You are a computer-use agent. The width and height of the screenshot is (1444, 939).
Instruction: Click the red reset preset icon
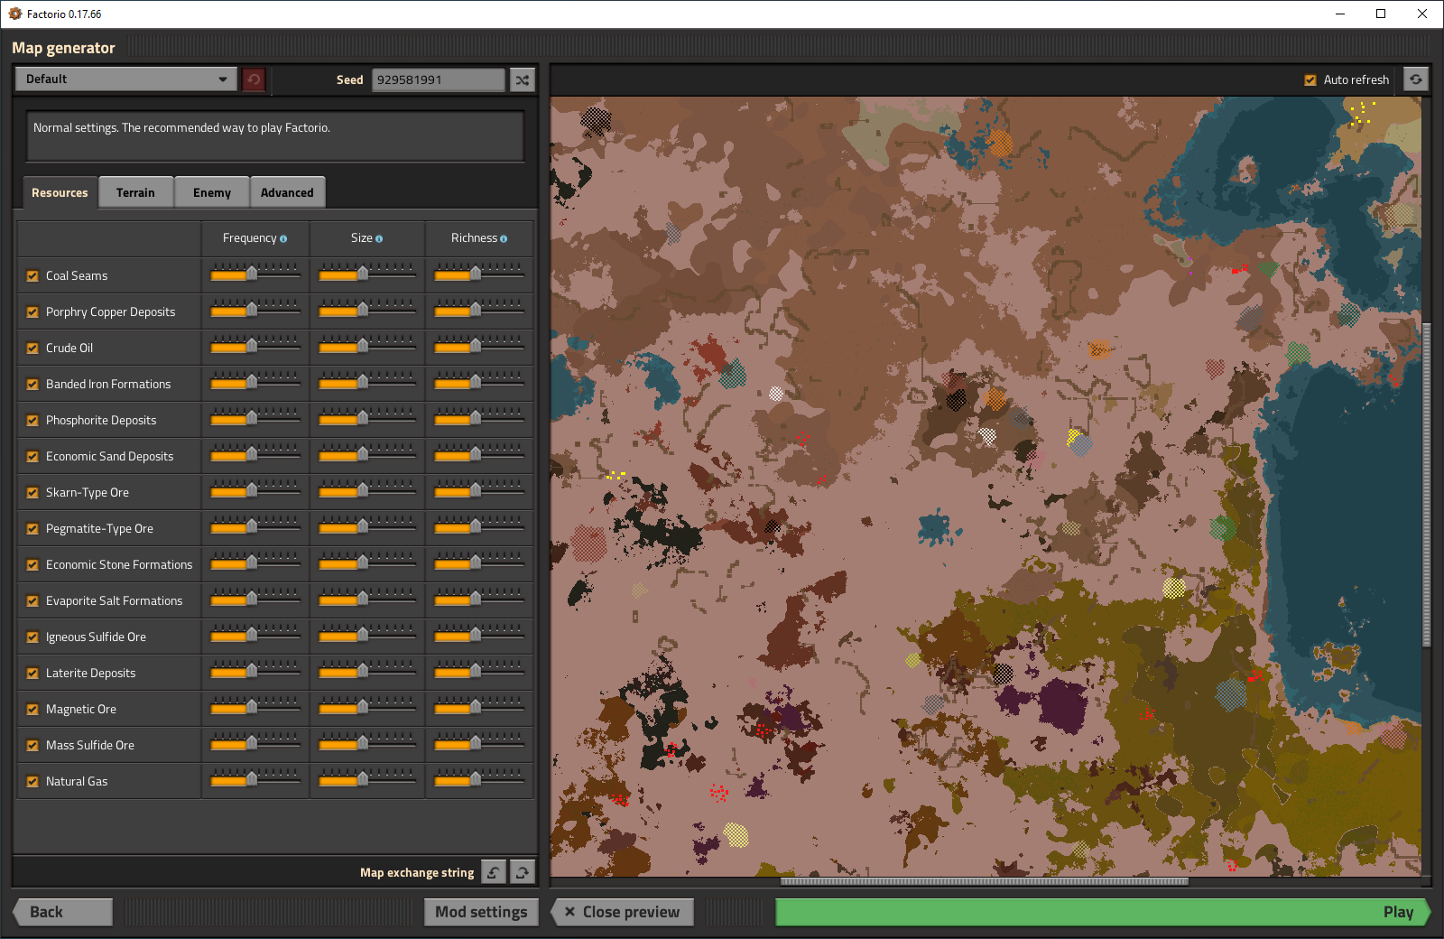point(254,79)
